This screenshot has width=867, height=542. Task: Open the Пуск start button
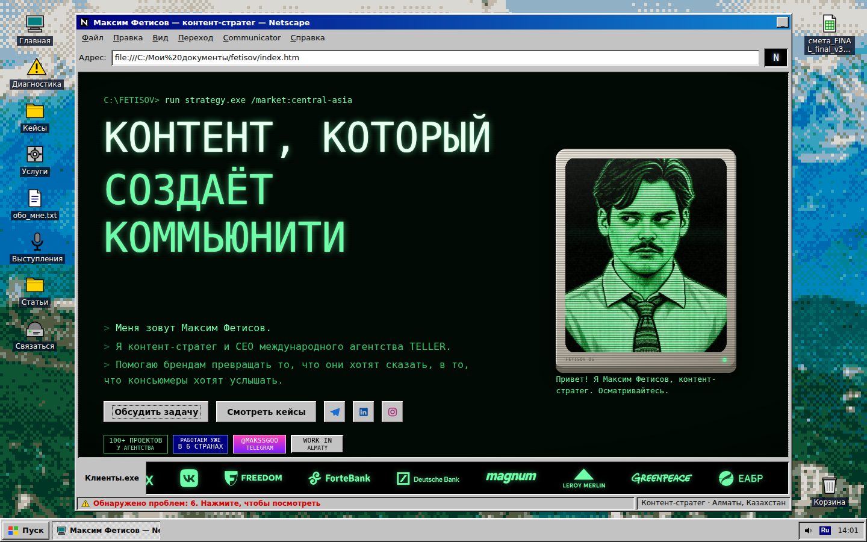26,531
